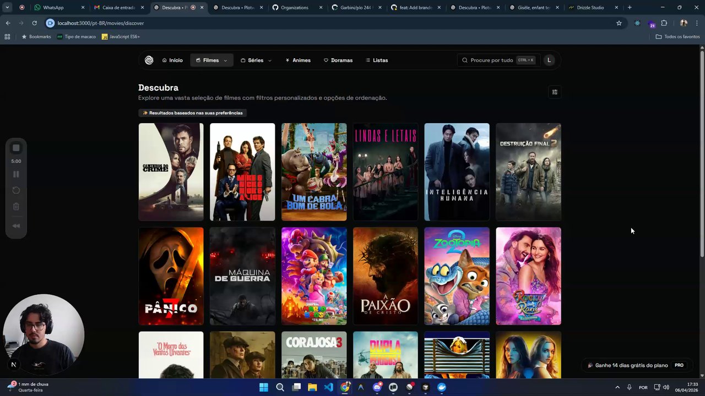This screenshot has height=396, width=705.
Task: Click the page vertical scrollbar
Action: point(702,153)
